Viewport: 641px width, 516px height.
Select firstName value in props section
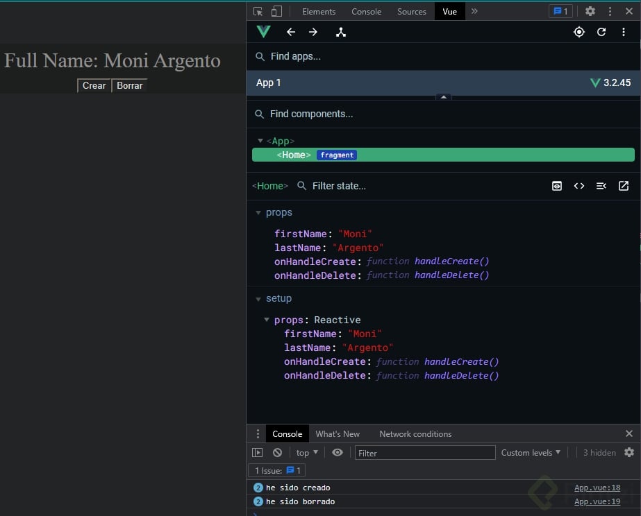355,234
